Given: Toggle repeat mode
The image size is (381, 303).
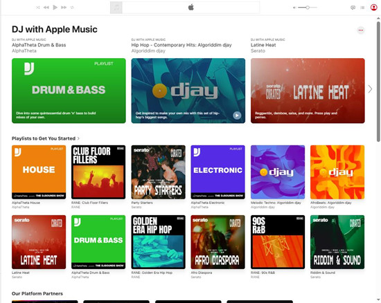Looking at the screenshot, I should 72,8.
